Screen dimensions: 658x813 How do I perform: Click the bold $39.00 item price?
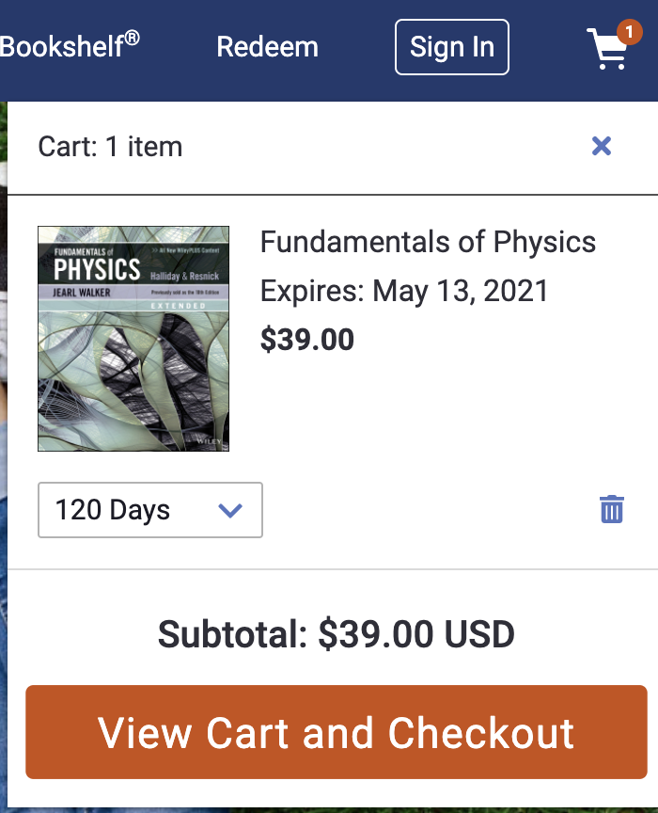[x=307, y=339]
